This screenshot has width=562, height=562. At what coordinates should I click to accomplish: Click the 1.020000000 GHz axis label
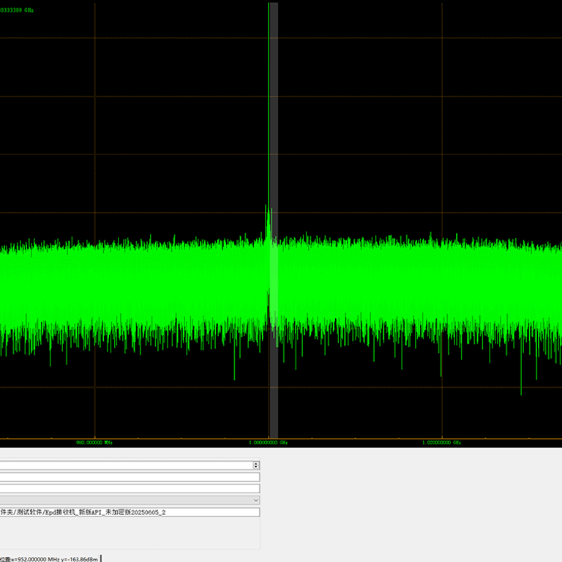[441, 443]
